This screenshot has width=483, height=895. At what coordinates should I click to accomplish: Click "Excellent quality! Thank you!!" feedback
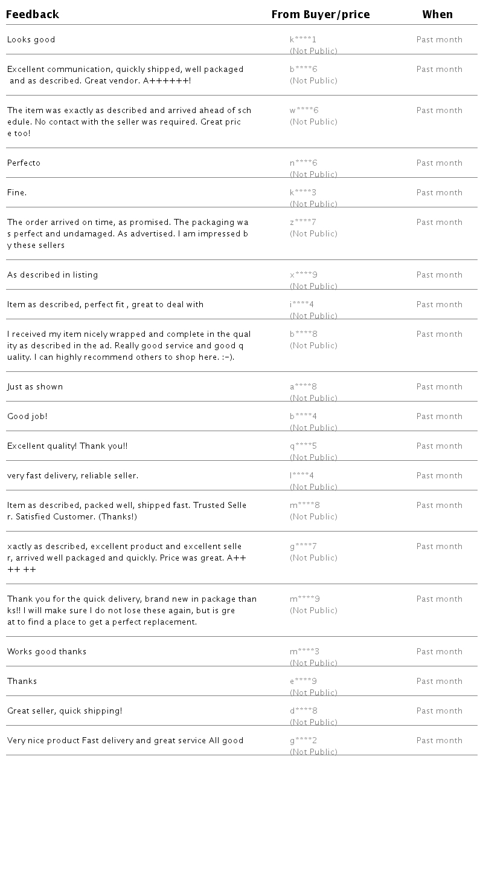(68, 446)
